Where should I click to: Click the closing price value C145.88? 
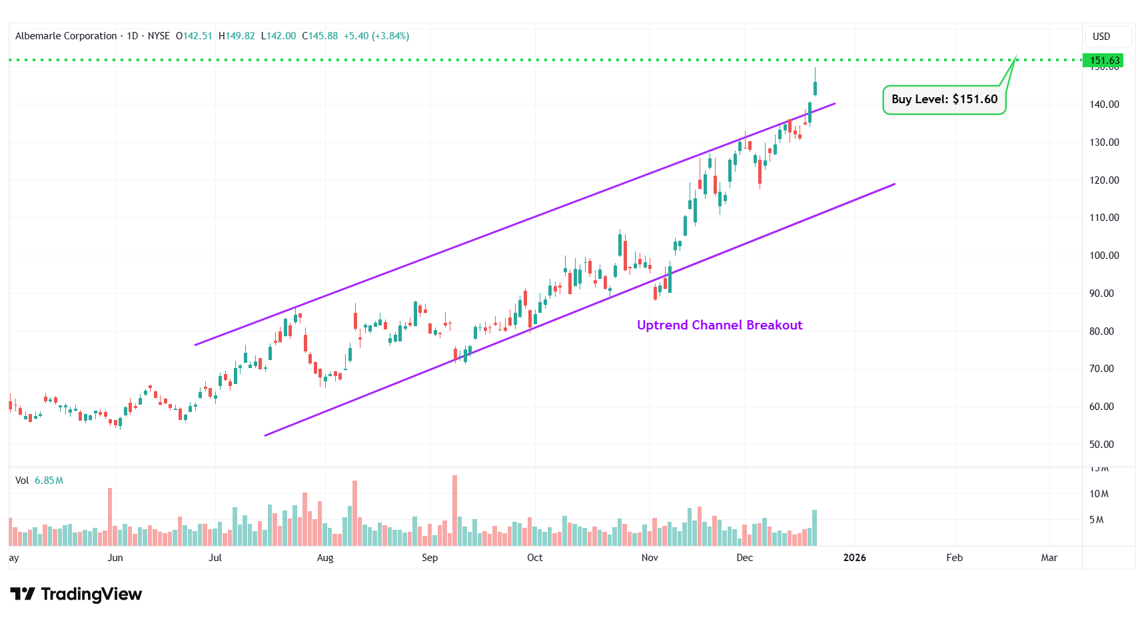(x=320, y=36)
